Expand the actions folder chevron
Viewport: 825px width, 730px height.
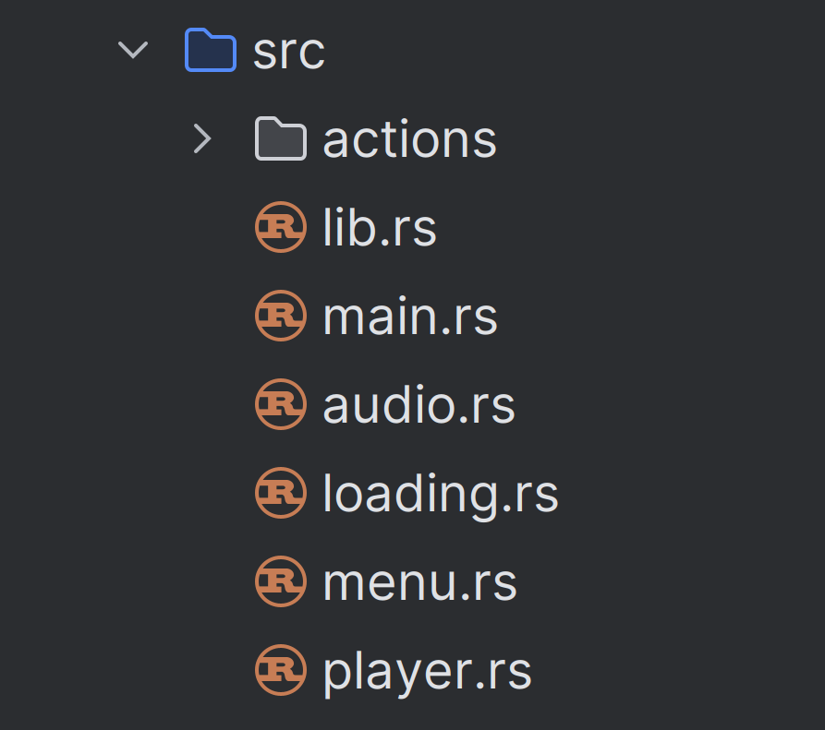point(202,138)
